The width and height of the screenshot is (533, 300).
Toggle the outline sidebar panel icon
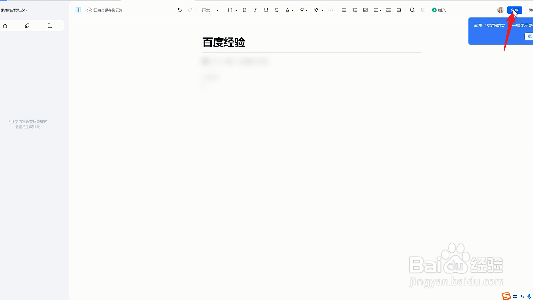[78, 10]
